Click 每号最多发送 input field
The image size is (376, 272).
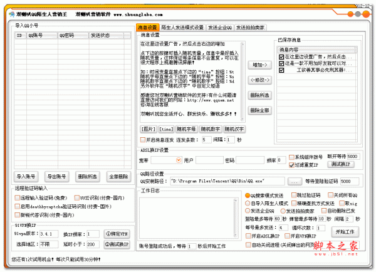click(x=283, y=228)
